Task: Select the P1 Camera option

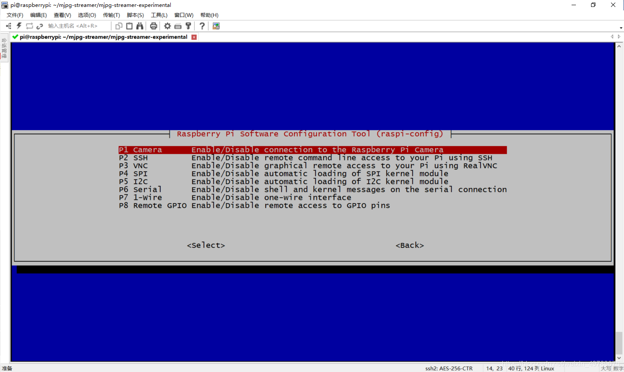Action: [x=312, y=150]
